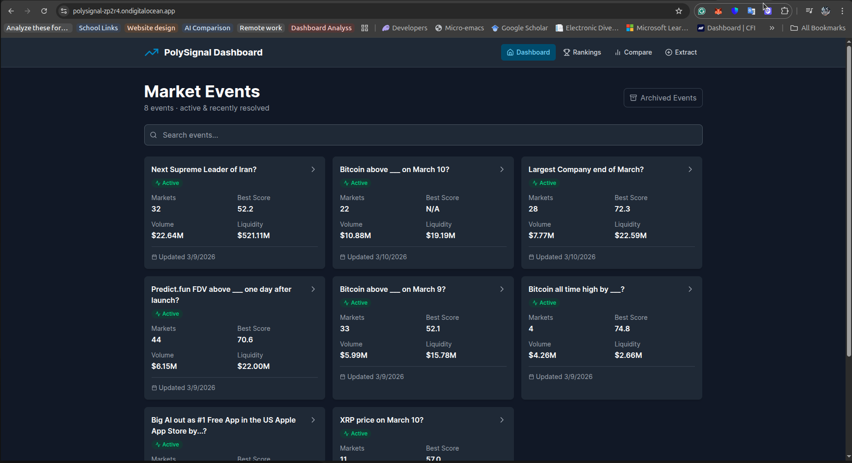Open the Electronic Dive bookmark
Image resolution: width=852 pixels, height=463 pixels.
587,28
